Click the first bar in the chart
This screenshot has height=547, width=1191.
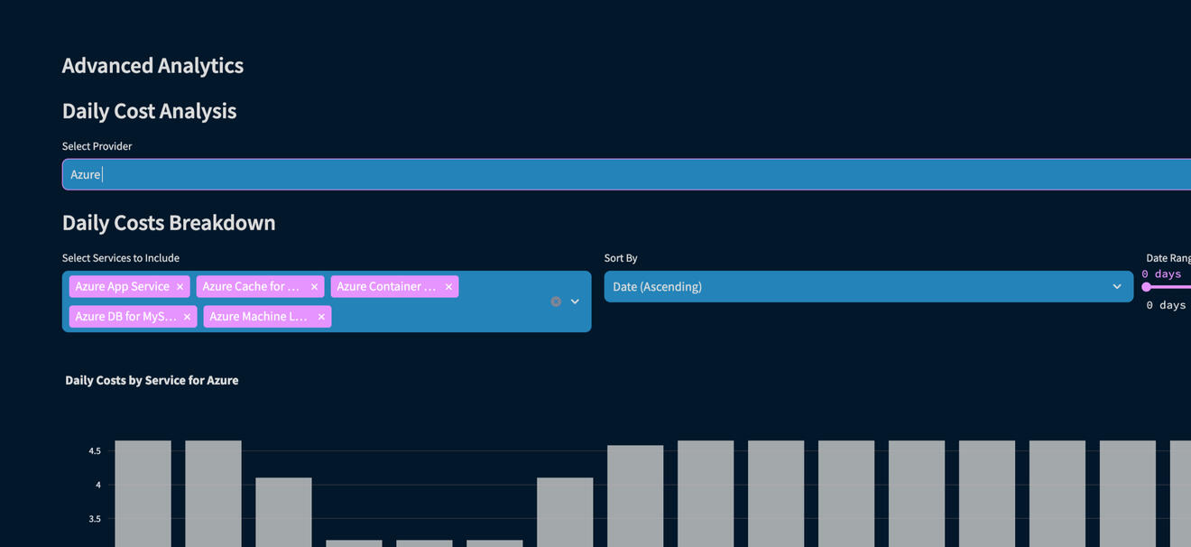point(143,494)
